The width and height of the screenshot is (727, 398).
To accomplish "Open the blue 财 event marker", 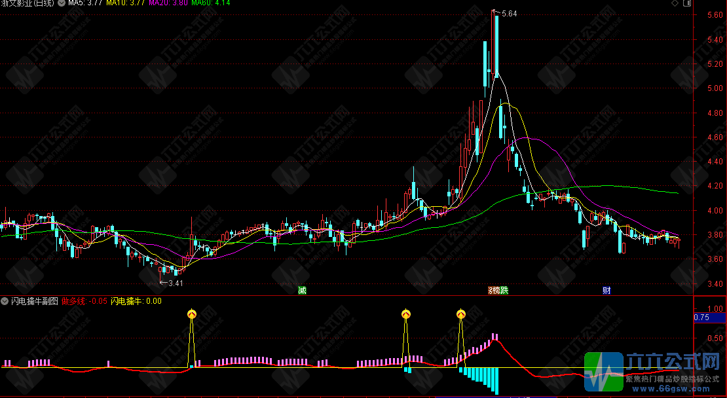I will 606,290.
